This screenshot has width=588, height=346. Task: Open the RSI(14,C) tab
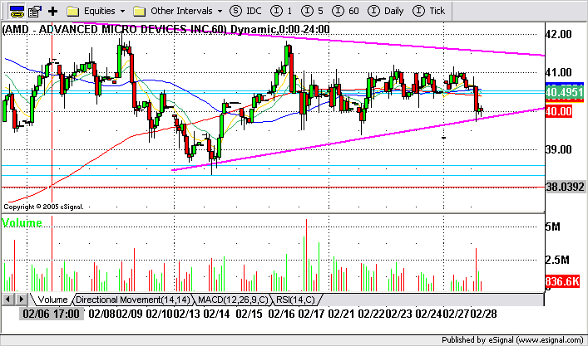pos(295,300)
